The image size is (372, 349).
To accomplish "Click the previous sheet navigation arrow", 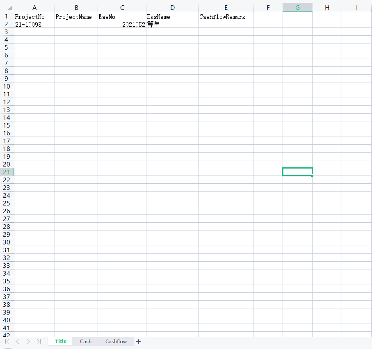I will 18,341.
